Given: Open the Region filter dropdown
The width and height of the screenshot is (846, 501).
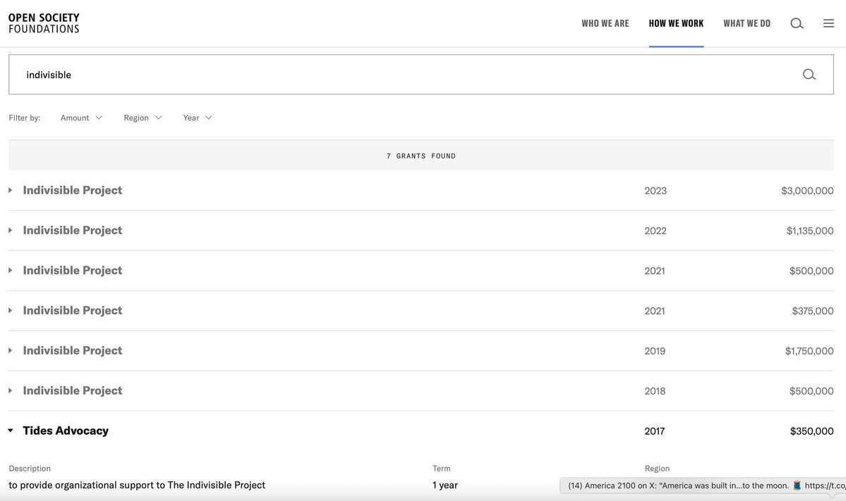Looking at the screenshot, I should click(143, 118).
